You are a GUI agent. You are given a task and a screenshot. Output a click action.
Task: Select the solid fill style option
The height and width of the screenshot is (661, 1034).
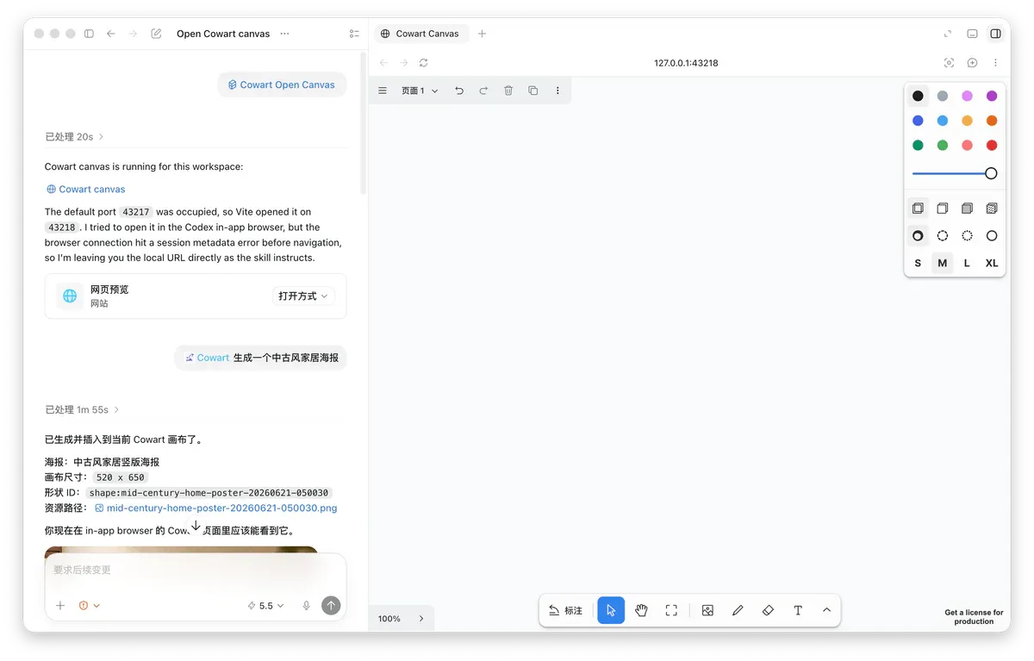click(x=967, y=209)
